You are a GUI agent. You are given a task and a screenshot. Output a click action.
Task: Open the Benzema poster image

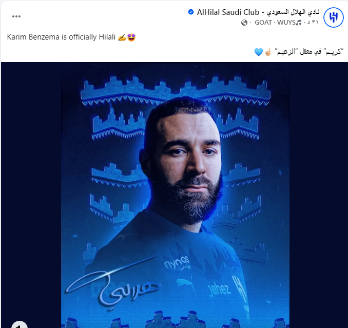tap(175, 195)
